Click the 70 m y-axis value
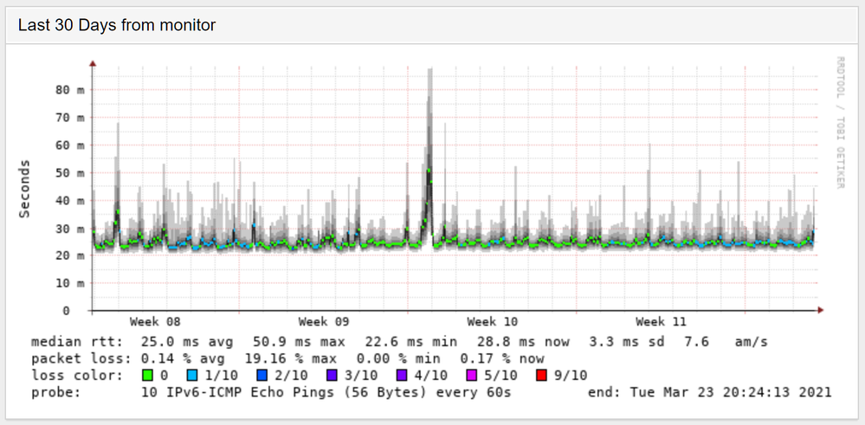Screen dimensions: 865x425 70,118
